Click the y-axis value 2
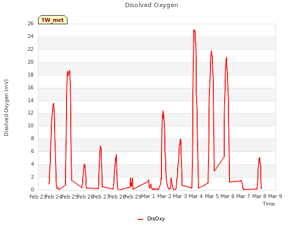 click(x=32, y=177)
